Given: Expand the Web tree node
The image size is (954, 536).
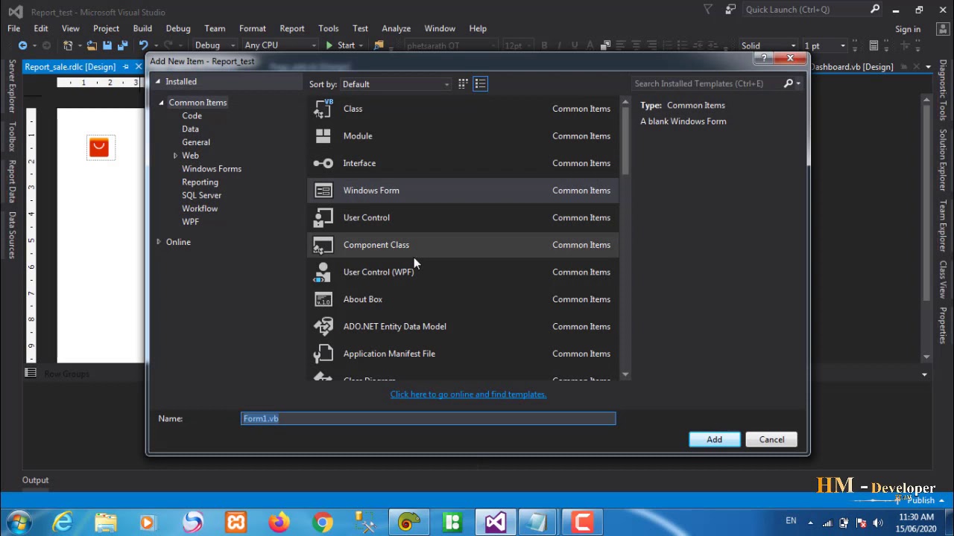Looking at the screenshot, I should 175,156.
